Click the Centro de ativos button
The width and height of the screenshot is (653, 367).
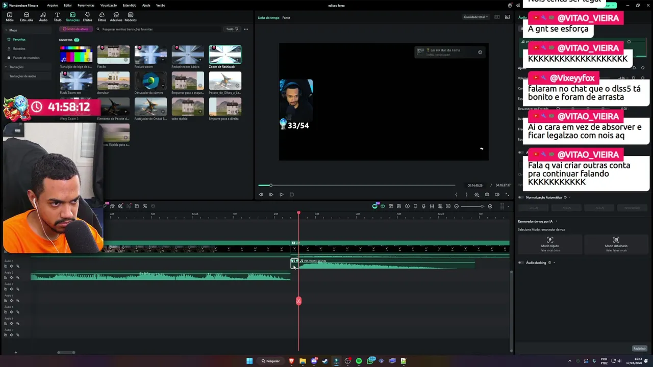(x=76, y=29)
